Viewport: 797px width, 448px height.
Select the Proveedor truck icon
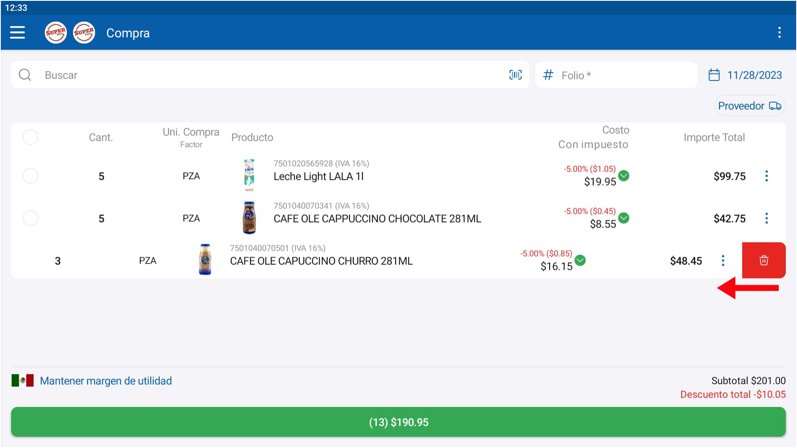775,106
